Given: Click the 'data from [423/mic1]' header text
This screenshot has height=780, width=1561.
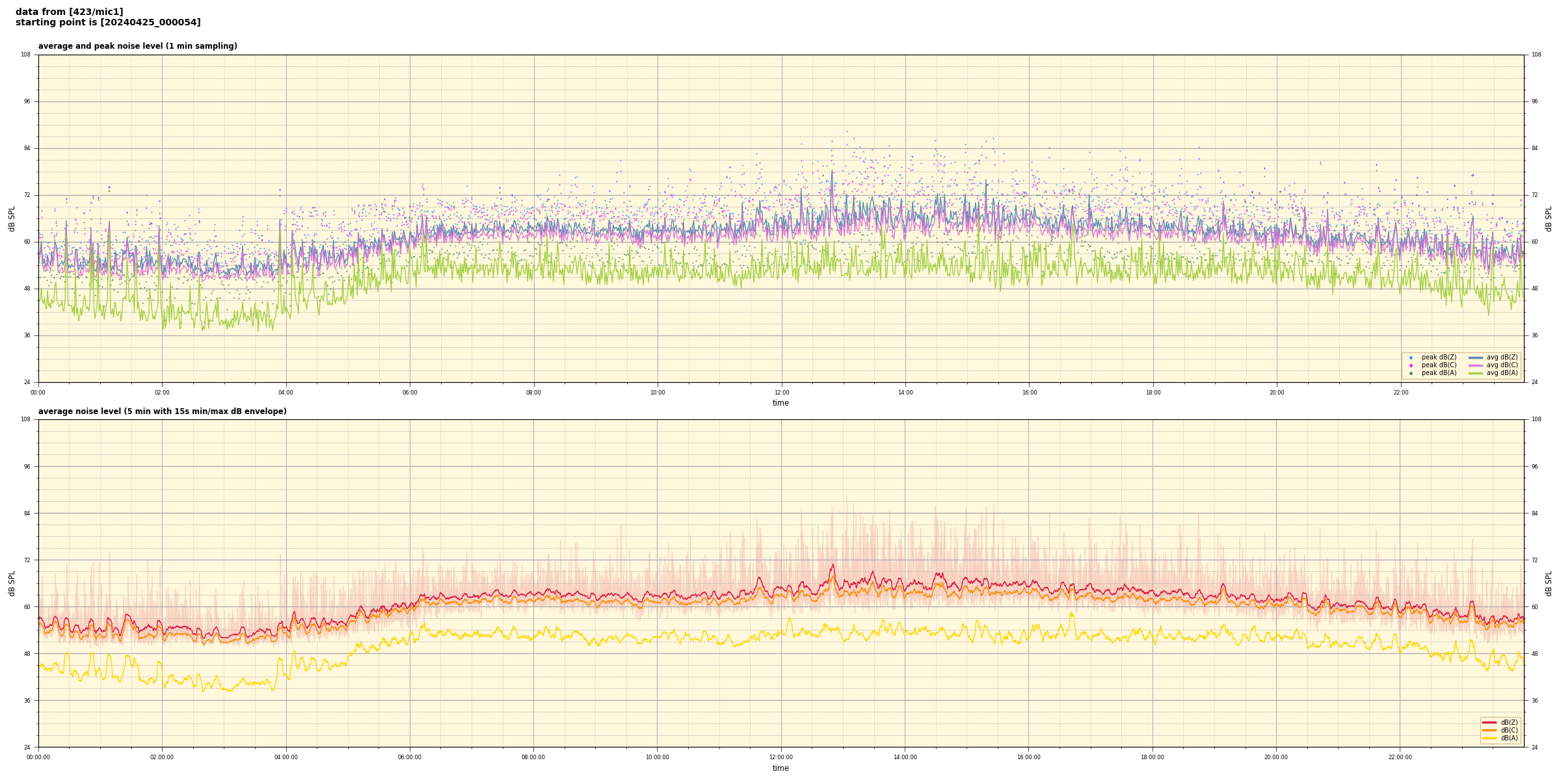Looking at the screenshot, I should point(69,12).
